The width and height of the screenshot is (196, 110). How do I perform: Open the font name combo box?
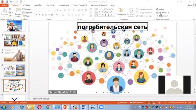pos(42,10)
